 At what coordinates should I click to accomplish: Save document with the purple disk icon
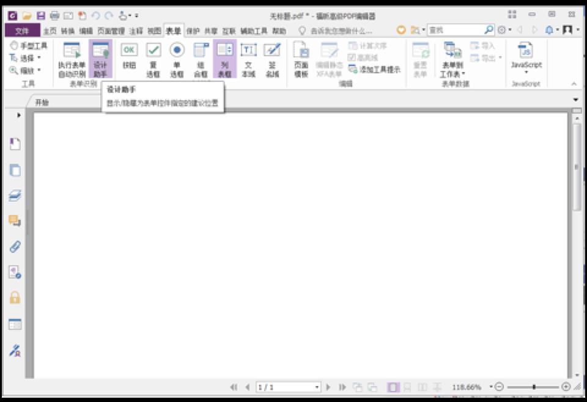(40, 16)
